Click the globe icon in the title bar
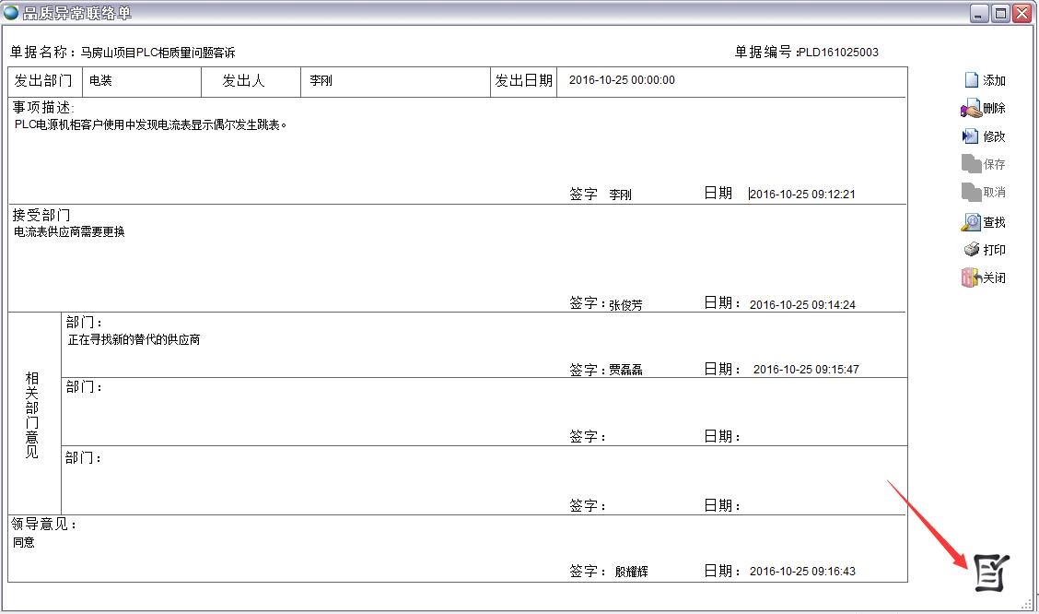Image resolution: width=1039 pixels, height=614 pixels. [x=11, y=13]
